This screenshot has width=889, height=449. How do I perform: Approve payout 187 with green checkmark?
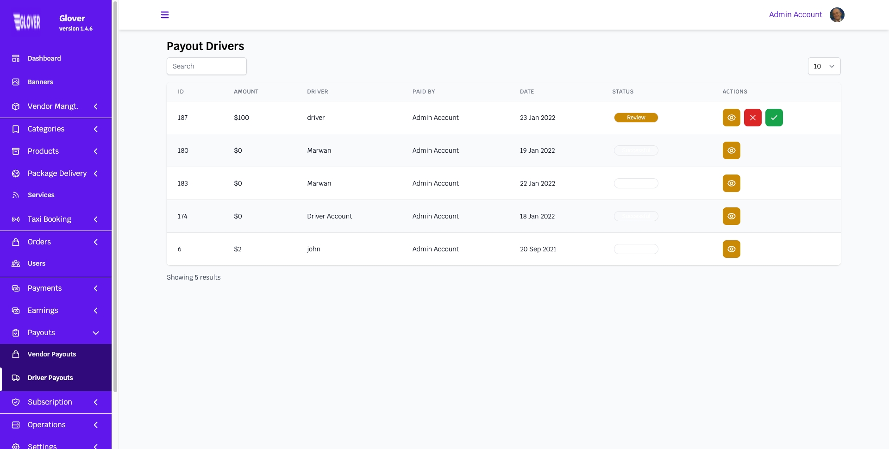pos(774,118)
